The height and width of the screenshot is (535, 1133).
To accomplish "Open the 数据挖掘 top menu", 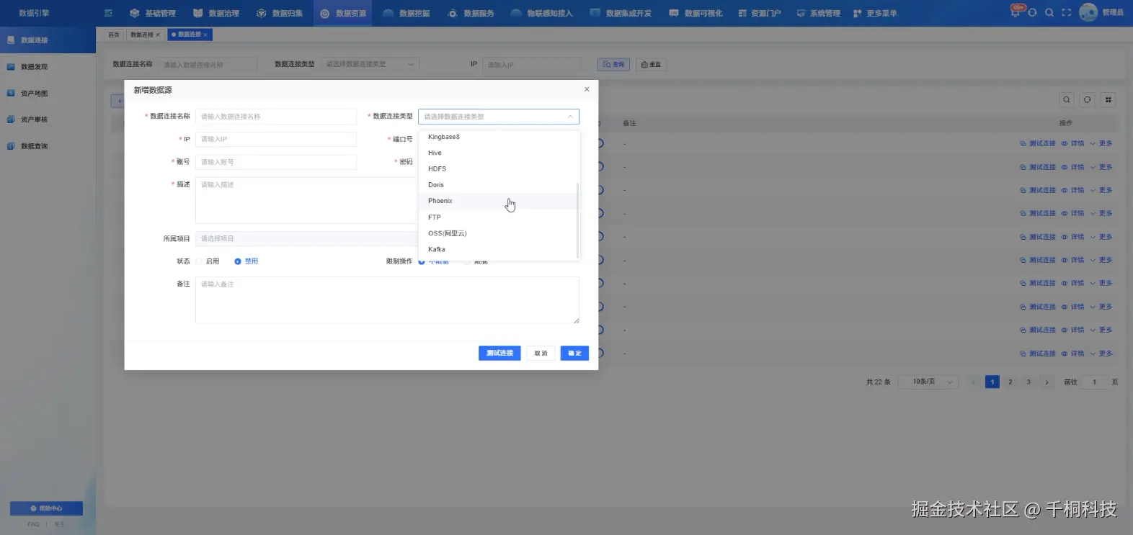I will coord(407,13).
